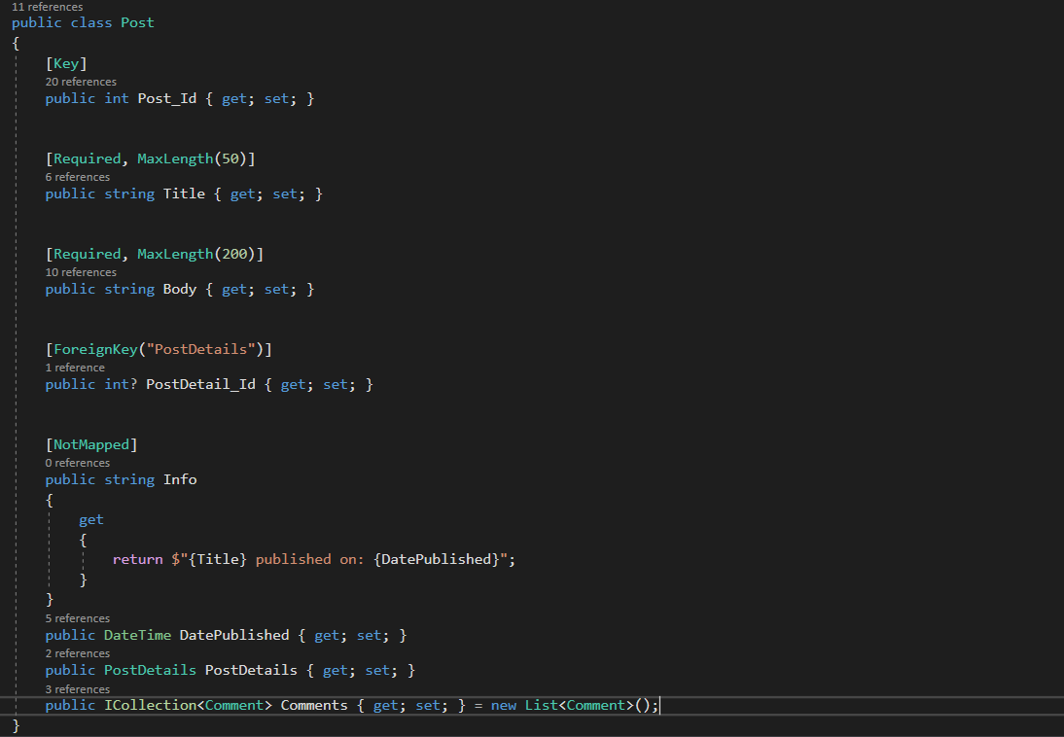Click the ICollection<Comment> type

coord(188,705)
